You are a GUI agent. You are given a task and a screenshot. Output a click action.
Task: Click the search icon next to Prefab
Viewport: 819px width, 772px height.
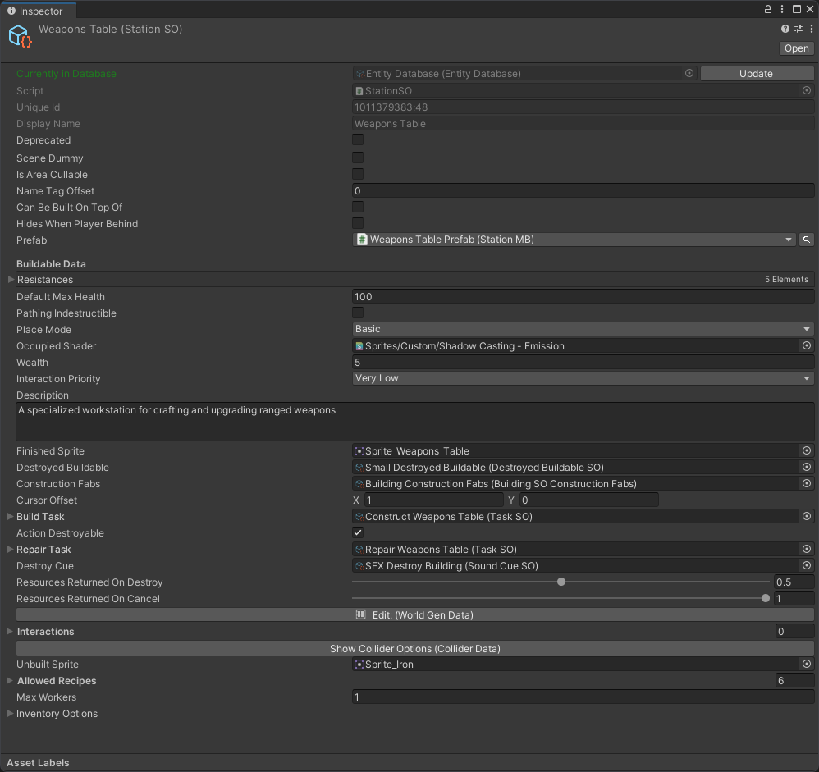807,240
